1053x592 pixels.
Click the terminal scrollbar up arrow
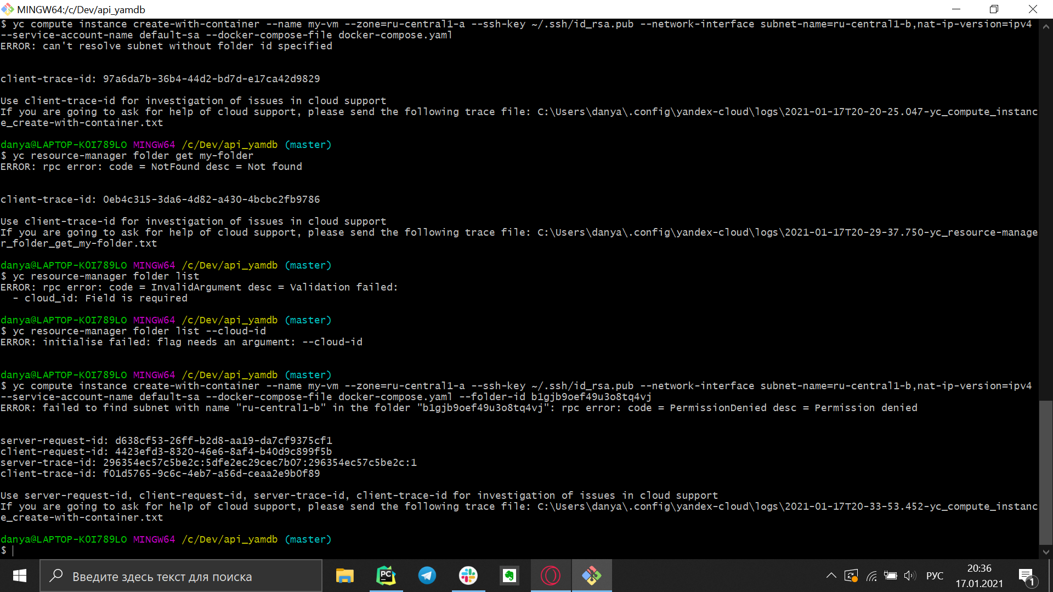click(x=1046, y=25)
